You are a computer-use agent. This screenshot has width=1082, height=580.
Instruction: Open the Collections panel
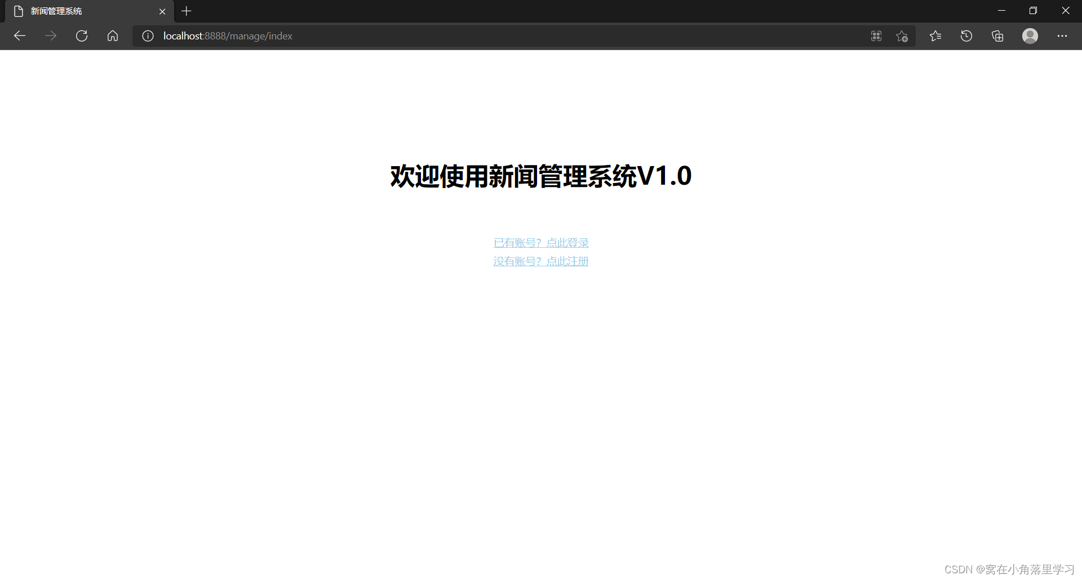click(x=997, y=36)
